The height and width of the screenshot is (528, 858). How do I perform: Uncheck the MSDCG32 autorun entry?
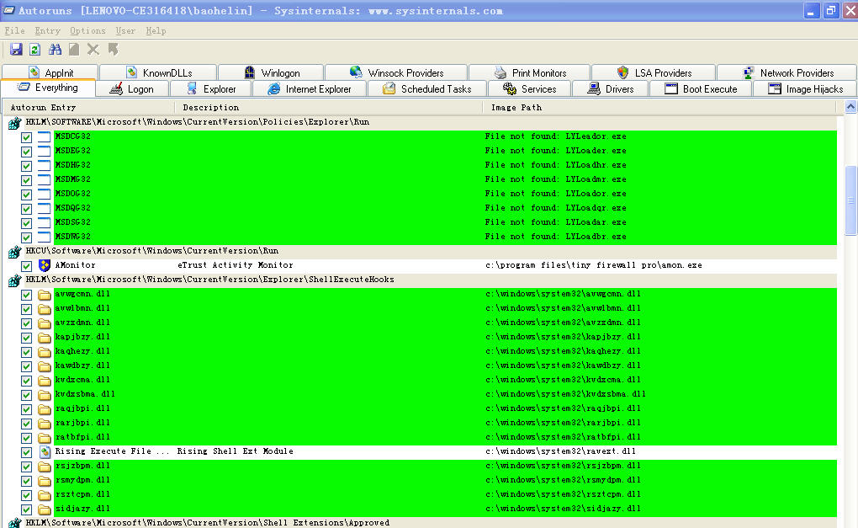(26, 136)
